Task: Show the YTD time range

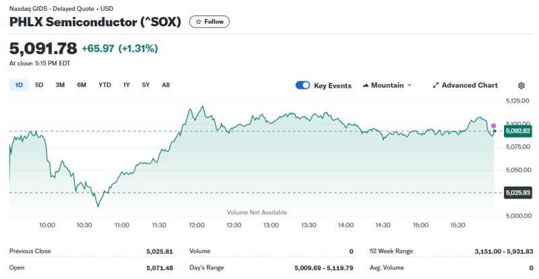Action: (104, 85)
